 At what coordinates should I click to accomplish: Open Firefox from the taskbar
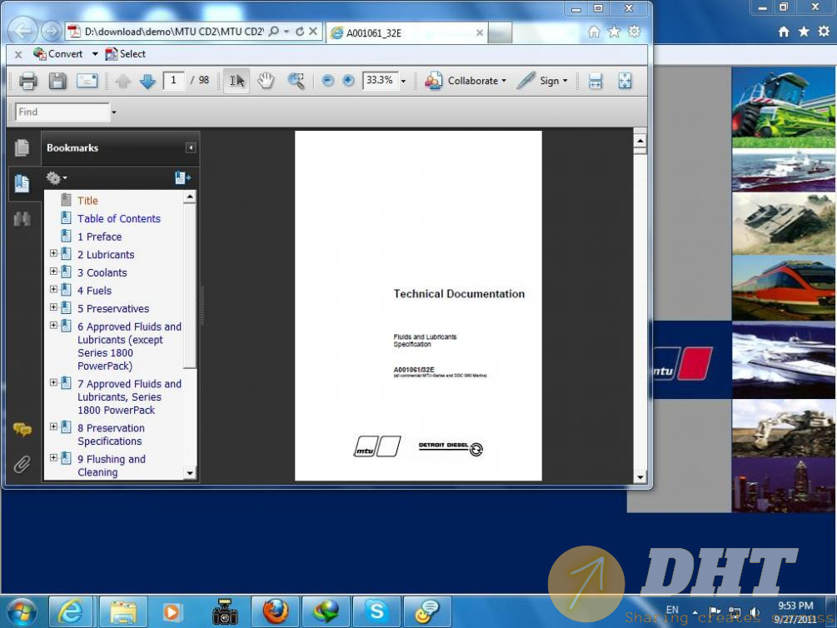[276, 611]
